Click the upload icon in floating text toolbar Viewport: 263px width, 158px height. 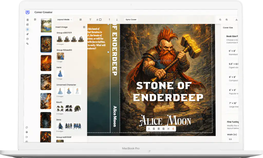click(x=149, y=129)
